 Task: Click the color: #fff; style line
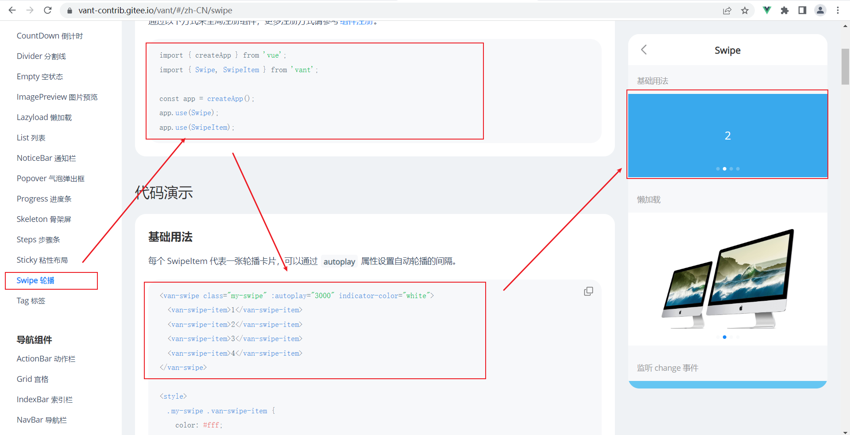pos(199,425)
